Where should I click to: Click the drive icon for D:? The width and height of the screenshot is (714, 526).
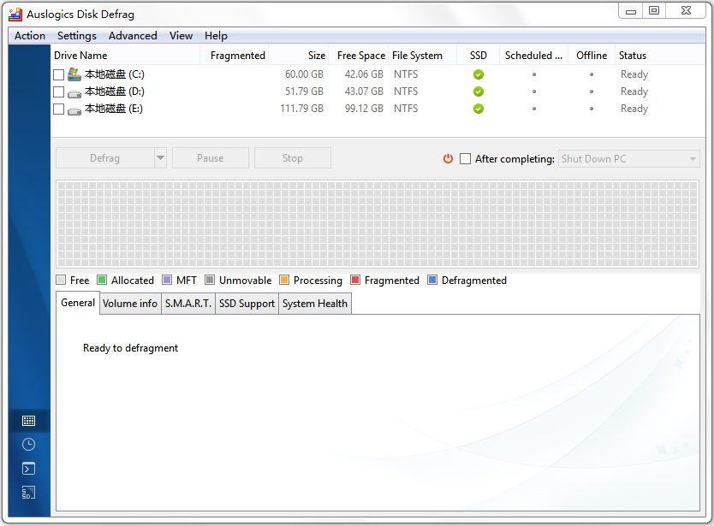tap(74, 94)
